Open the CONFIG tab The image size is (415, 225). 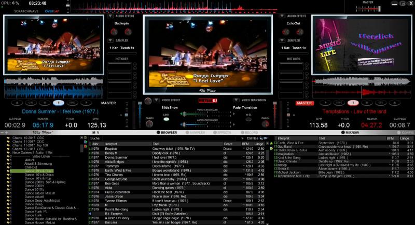[406, 133]
